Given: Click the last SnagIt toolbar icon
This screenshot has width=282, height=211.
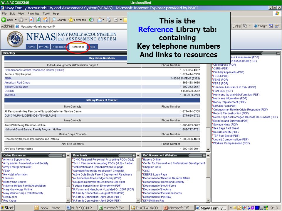Looking at the screenshot, I should 277,26.
